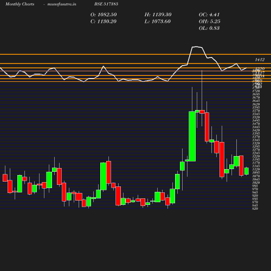The image size is (271, 271).
Task: Click the 1470 price axis label
Action: click(256, 124)
